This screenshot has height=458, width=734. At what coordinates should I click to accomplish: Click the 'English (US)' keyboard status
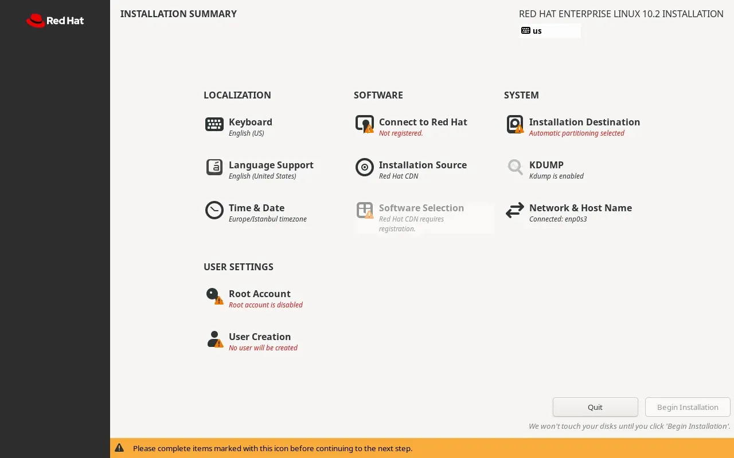point(247,133)
